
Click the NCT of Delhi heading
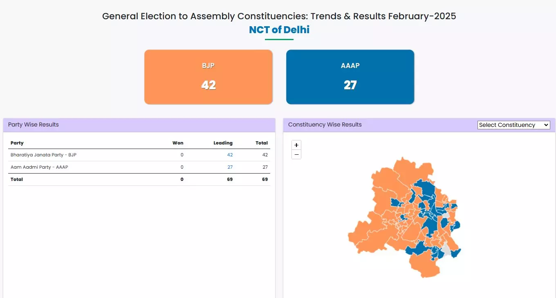click(x=279, y=29)
